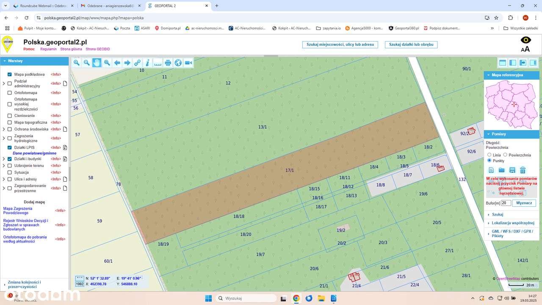Expand the Zagrożenia hydrologiczne layer group
This screenshot has height=305, width=542.
tap(4, 138)
